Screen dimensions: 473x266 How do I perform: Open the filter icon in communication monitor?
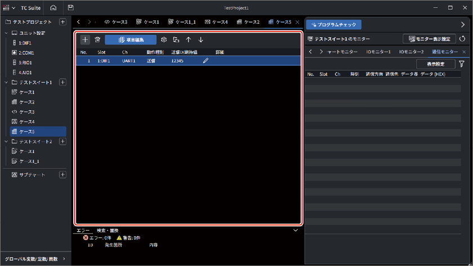click(462, 64)
